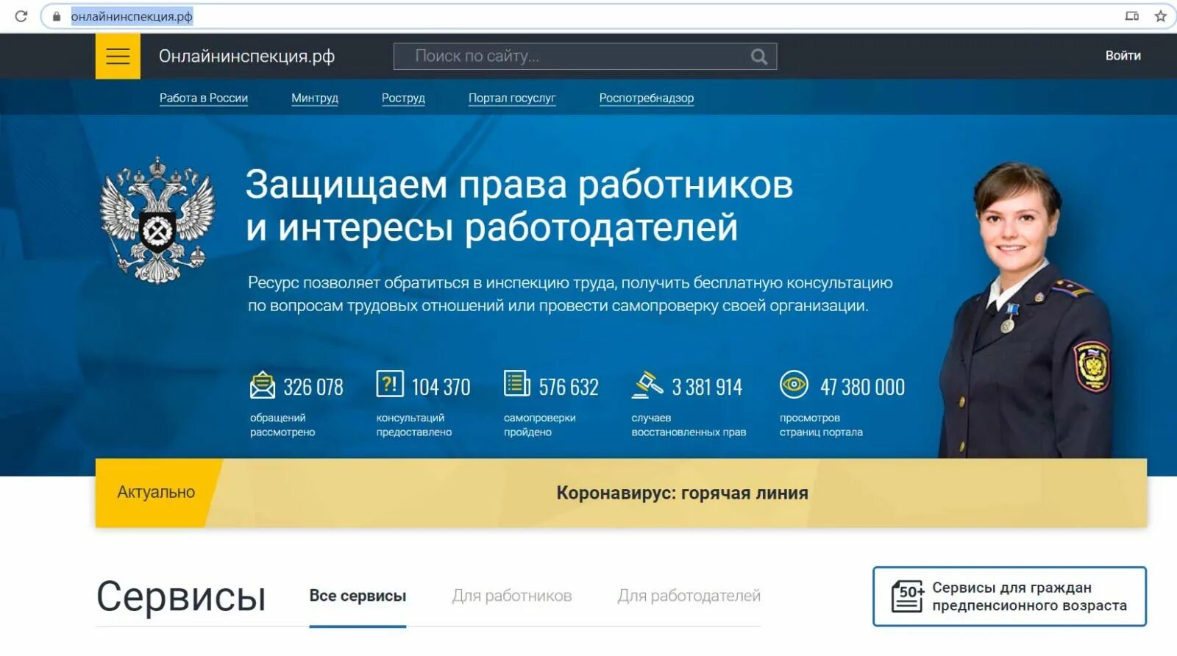Open the Роспотребнадзор link
1177x656 pixels.
point(647,98)
